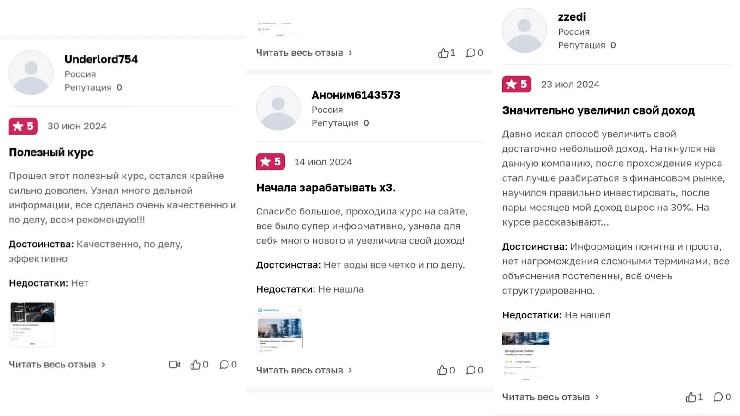Open comments on zzedi review
Screen dimensions: 740x416
(x=722, y=397)
